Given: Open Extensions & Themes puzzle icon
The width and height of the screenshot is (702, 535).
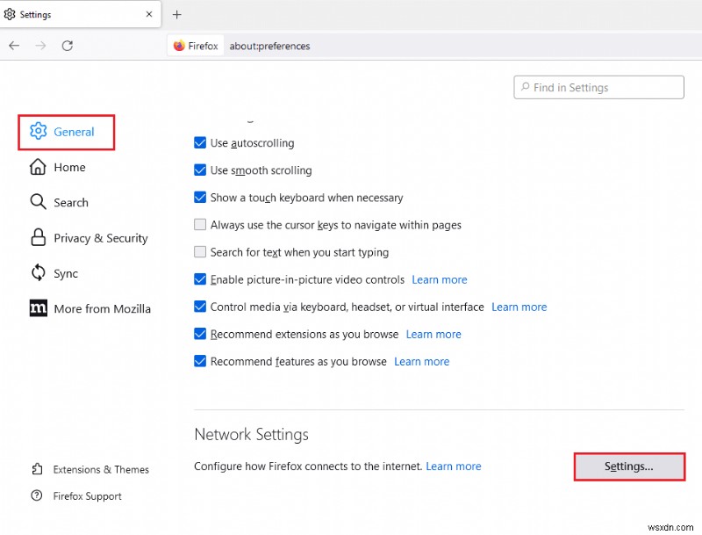Looking at the screenshot, I should click(35, 469).
